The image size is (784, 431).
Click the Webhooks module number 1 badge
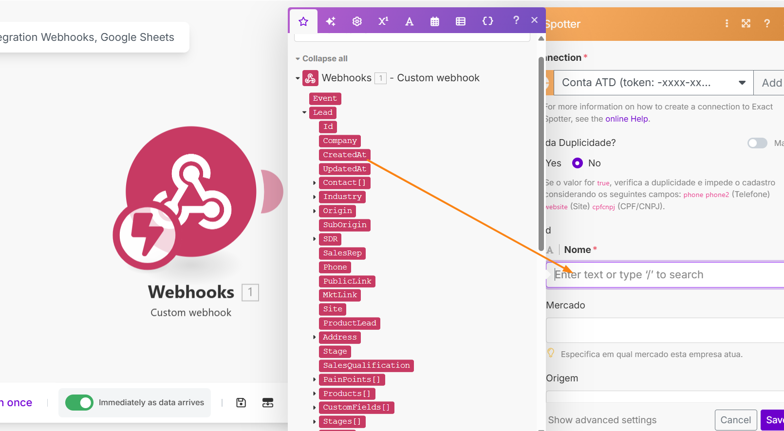[250, 292]
